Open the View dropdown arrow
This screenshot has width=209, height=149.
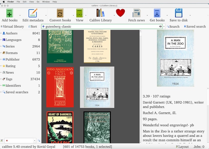pos(86,15)
